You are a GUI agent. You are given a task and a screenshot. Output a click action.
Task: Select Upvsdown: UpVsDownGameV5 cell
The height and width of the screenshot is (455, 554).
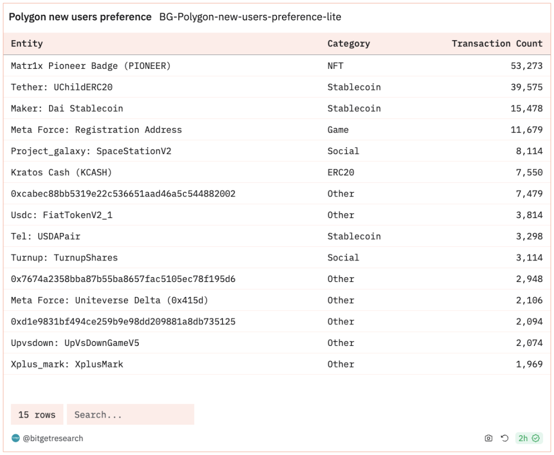(75, 343)
